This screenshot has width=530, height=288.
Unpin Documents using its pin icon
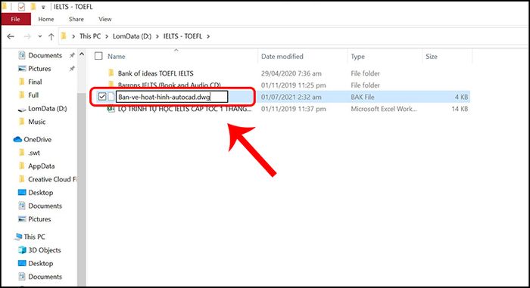pyautogui.click(x=72, y=55)
